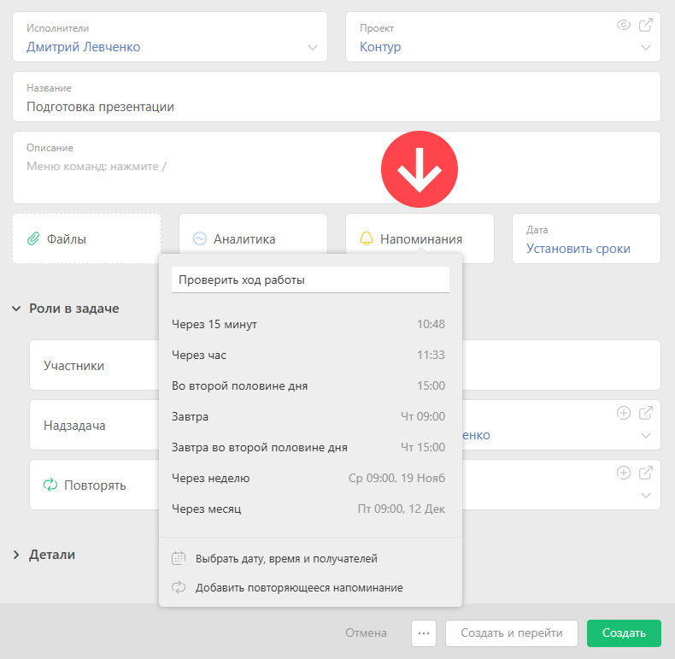Click the Установить сроки link
Viewport: 675px width, 659px height.
[x=578, y=249]
